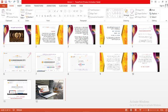Viewport: 168px width, 112px height.
Task: Start Slide Show from status bar icon
Action: pos(140,110)
